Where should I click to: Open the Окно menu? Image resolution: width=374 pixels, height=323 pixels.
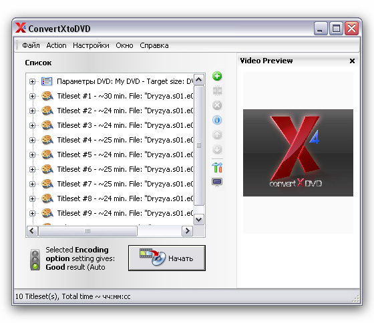(124, 45)
